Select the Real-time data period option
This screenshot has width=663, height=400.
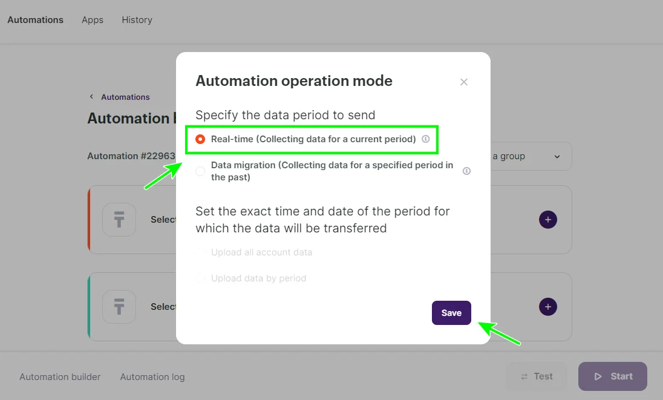click(200, 139)
